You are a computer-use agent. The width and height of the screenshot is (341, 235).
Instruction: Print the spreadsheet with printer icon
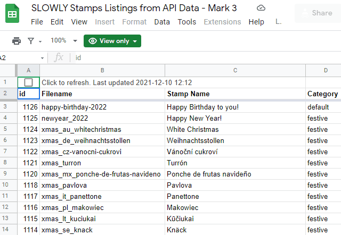tap(17, 41)
